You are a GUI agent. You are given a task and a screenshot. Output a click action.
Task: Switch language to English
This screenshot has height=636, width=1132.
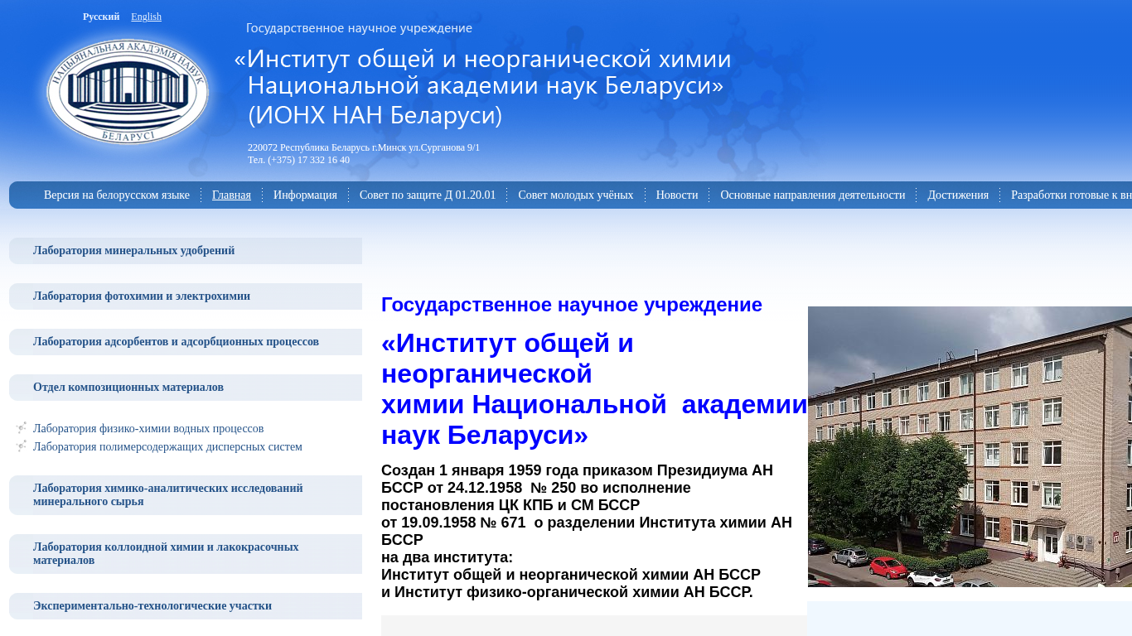146,17
